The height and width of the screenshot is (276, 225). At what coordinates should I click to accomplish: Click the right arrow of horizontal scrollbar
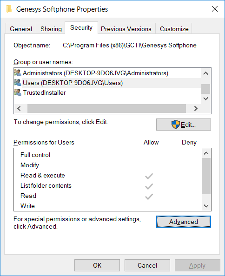coord(196,108)
